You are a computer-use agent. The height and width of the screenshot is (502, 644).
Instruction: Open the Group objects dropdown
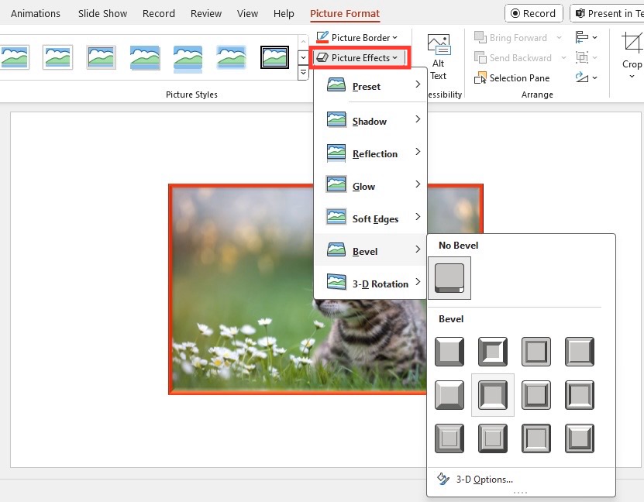coord(586,57)
